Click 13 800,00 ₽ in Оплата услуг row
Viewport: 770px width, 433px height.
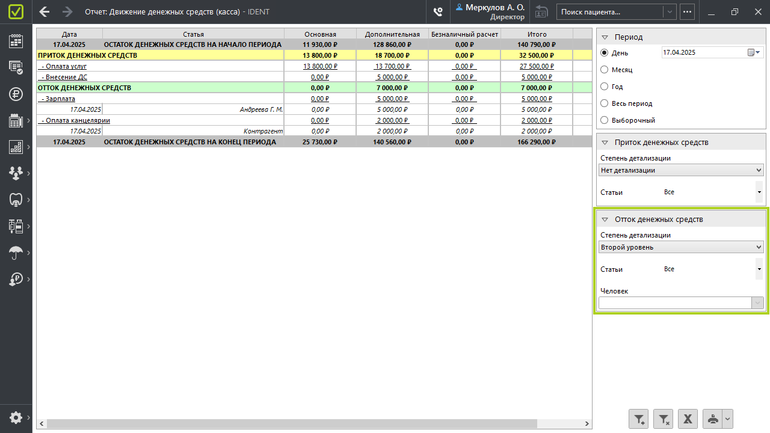click(x=320, y=66)
